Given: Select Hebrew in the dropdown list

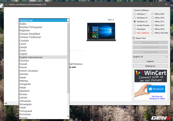Looking at the screenshot, I should pos(43,81).
